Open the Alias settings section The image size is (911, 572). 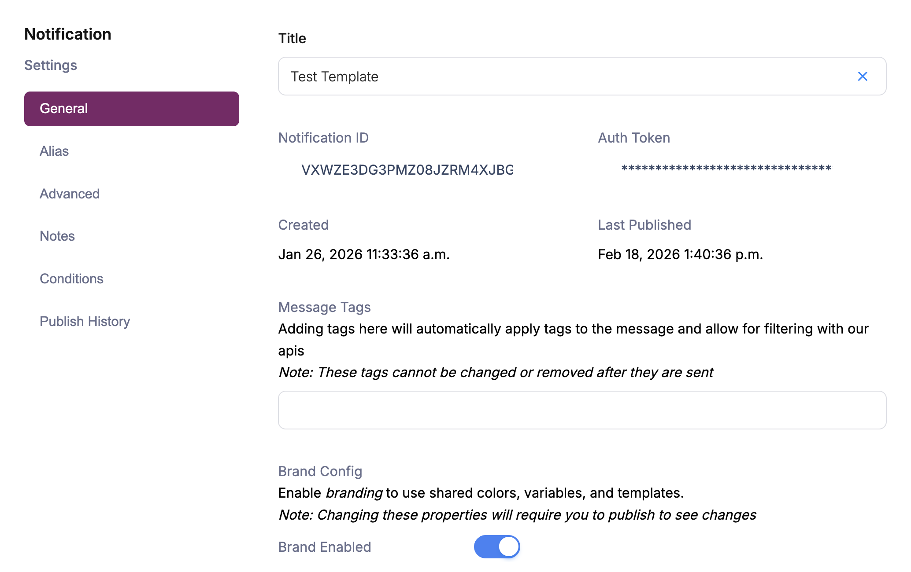click(x=54, y=151)
